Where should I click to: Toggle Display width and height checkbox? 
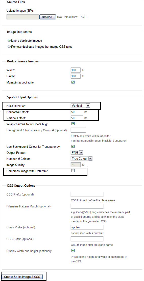73,251
